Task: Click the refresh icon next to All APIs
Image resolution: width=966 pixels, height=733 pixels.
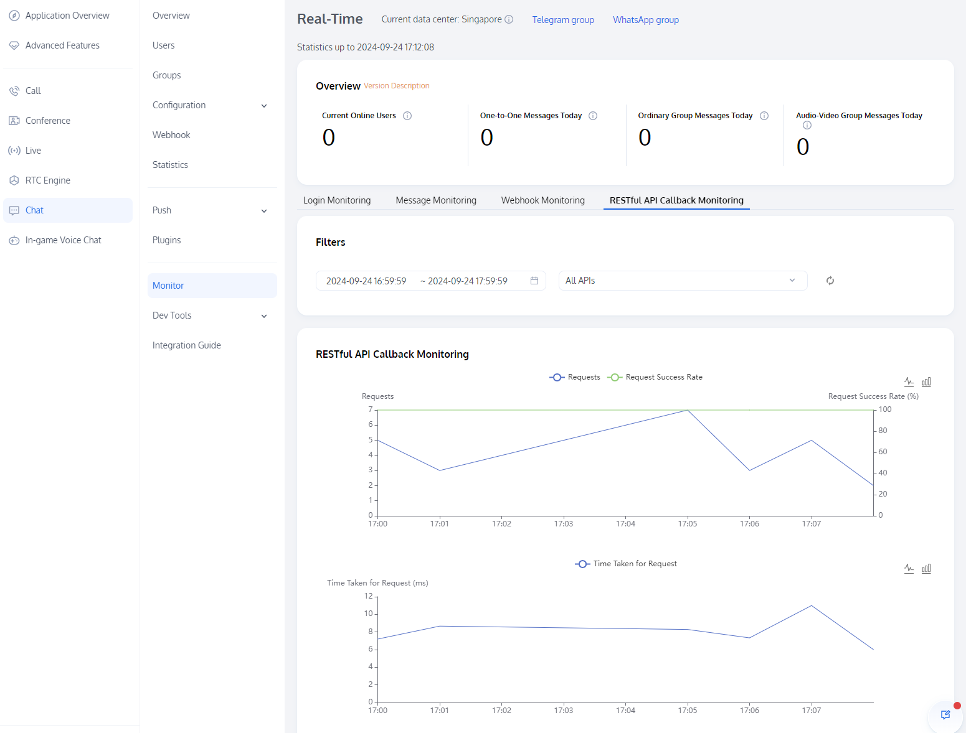Action: (x=830, y=281)
